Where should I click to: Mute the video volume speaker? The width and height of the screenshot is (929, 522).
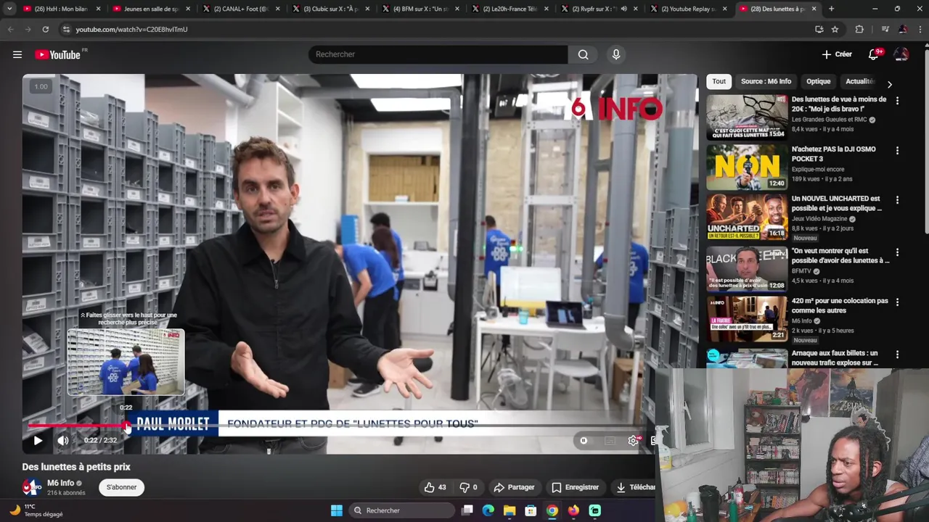click(x=63, y=440)
